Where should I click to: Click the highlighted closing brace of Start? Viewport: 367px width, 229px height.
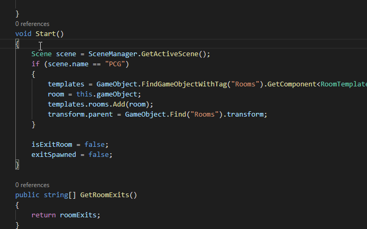coord(17,165)
